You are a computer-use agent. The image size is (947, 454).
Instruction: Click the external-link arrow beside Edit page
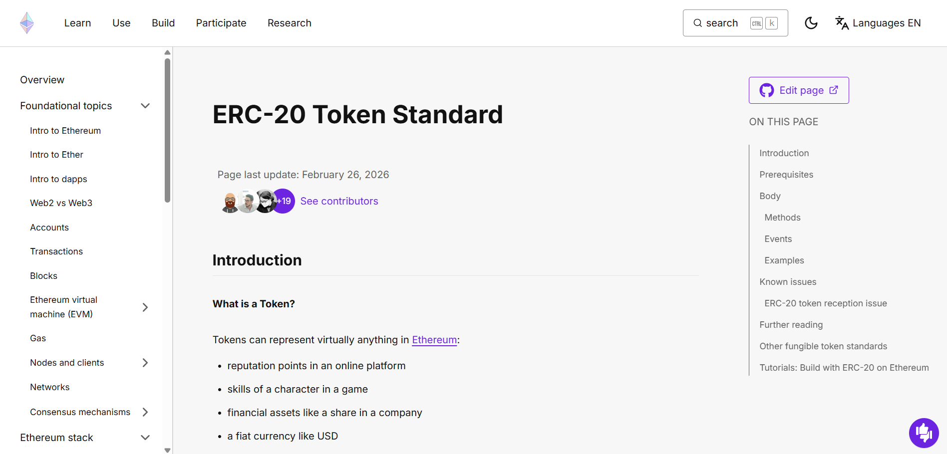pyautogui.click(x=834, y=90)
